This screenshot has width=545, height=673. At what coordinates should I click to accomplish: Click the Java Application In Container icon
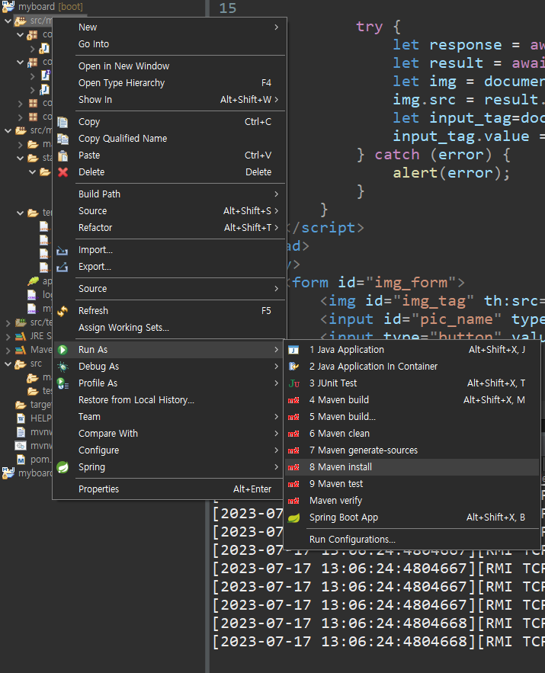(x=293, y=367)
